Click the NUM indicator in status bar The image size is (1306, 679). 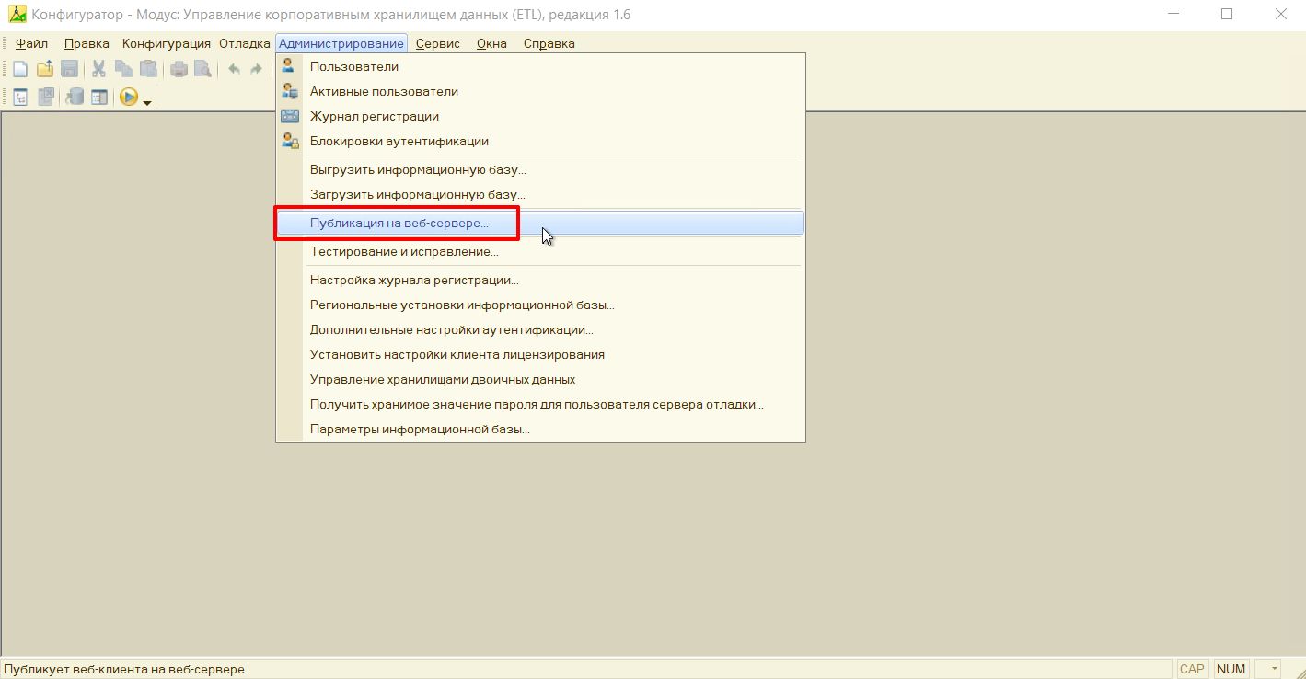tap(1231, 669)
